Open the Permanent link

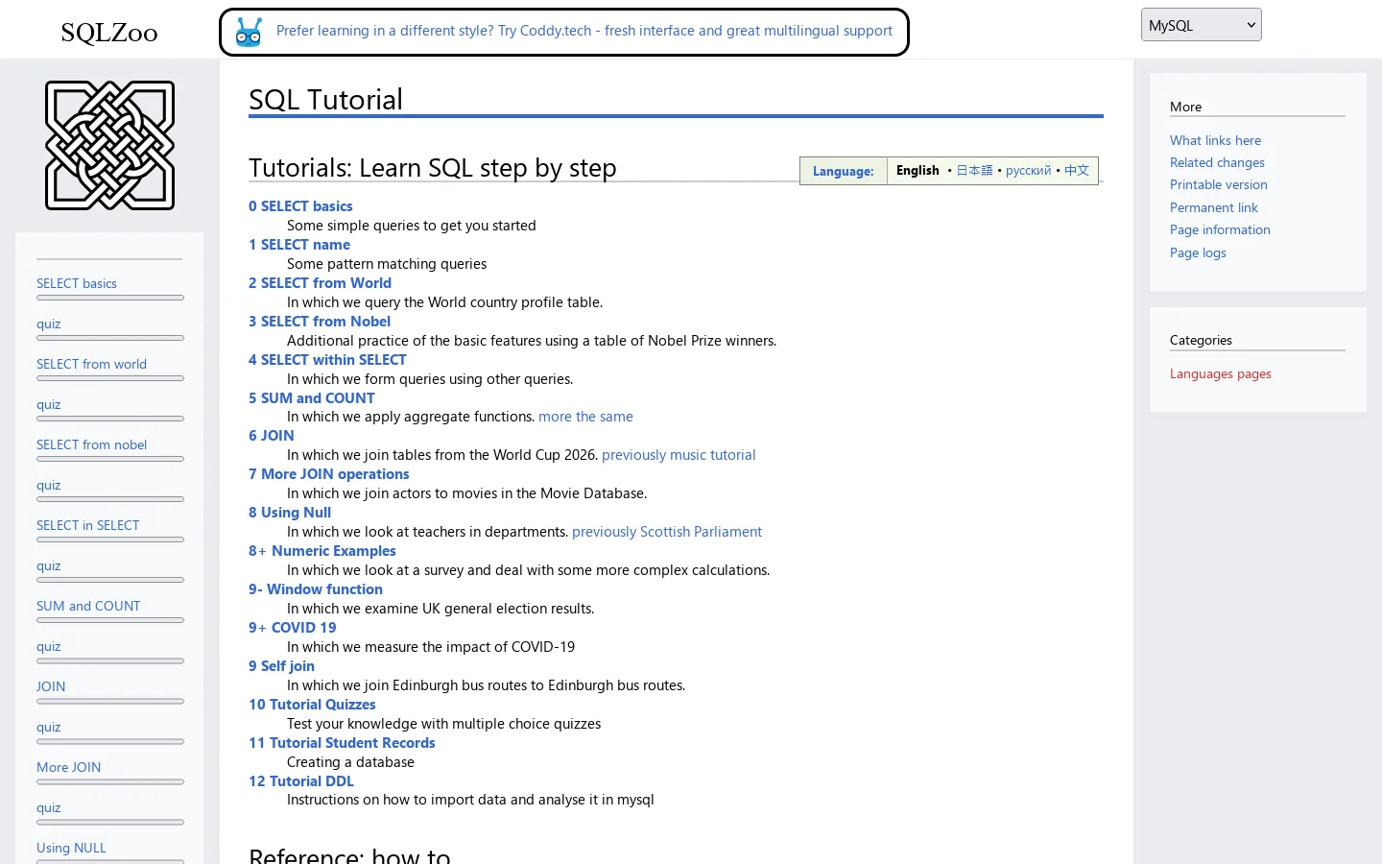pos(1213,207)
